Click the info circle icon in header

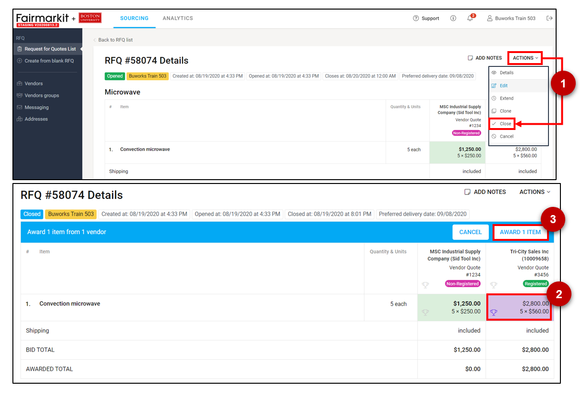pyautogui.click(x=453, y=18)
